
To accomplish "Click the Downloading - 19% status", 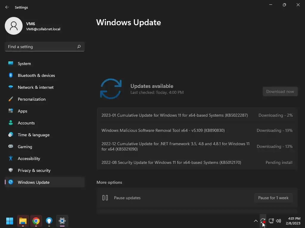I will tap(274, 131).
